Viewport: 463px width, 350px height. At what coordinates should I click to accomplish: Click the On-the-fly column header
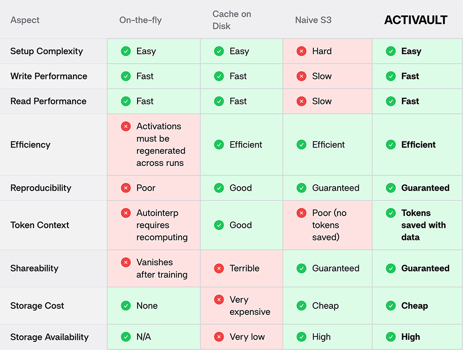(x=141, y=20)
